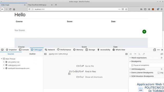Toggle deactivate breakpoints icon

[x=162, y=54]
